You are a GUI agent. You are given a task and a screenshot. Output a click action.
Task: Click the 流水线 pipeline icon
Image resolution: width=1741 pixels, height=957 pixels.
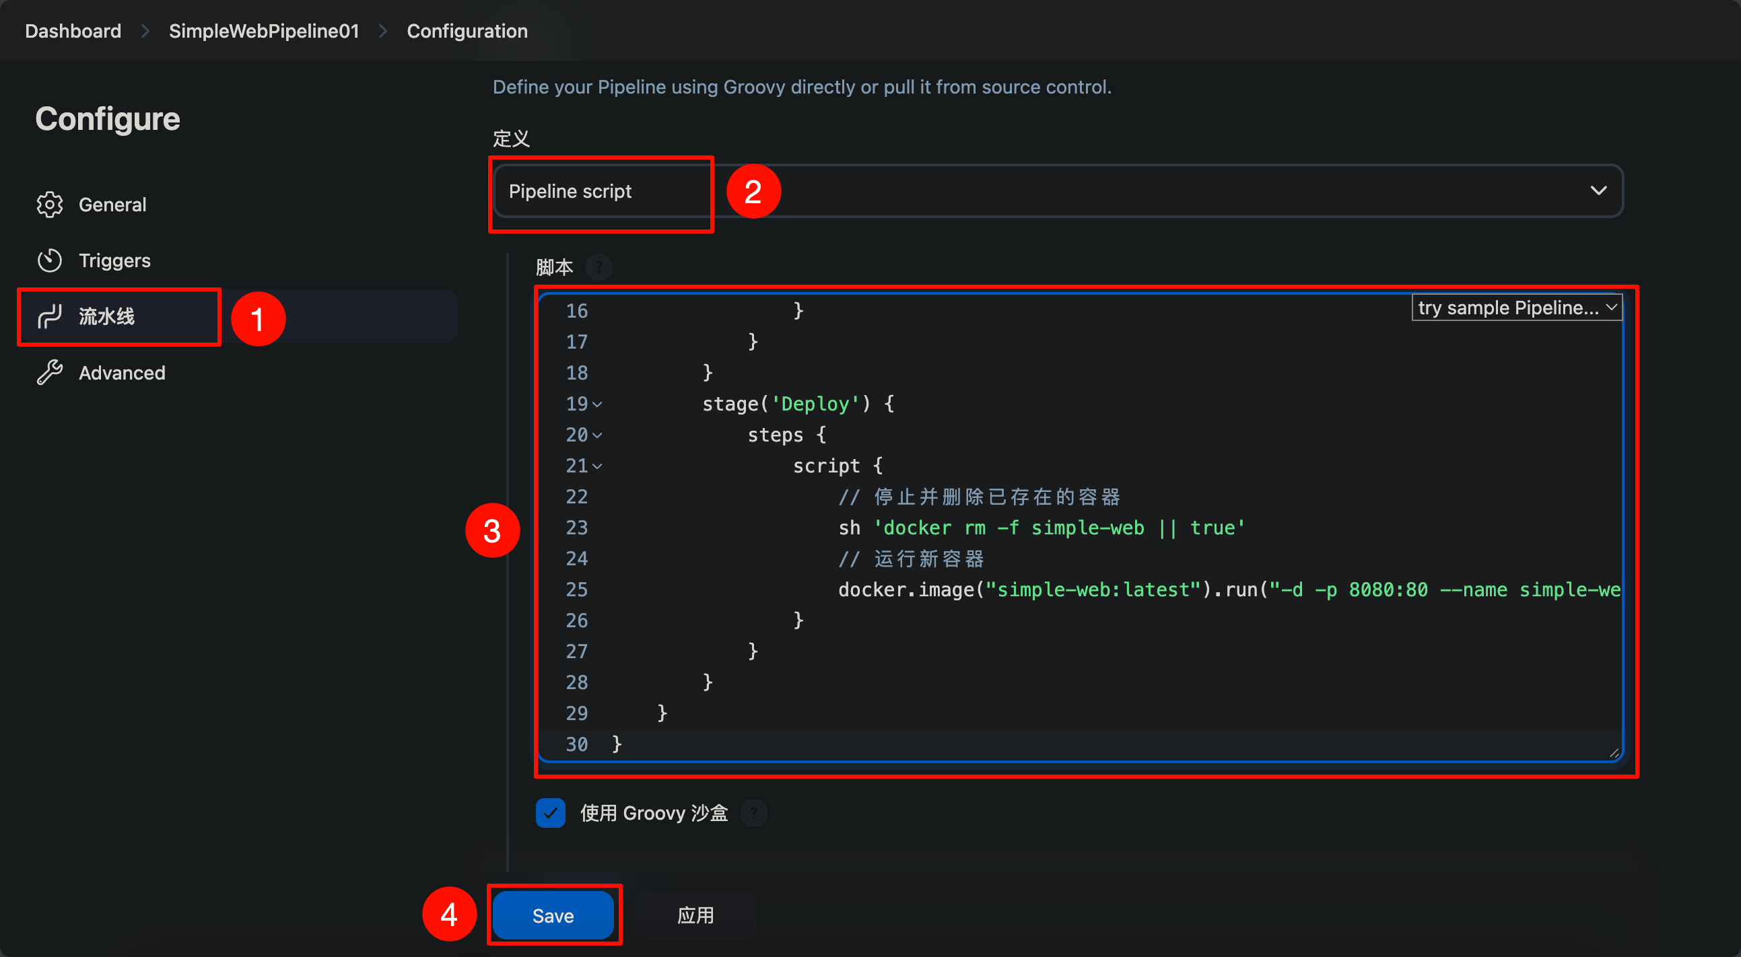[49, 316]
